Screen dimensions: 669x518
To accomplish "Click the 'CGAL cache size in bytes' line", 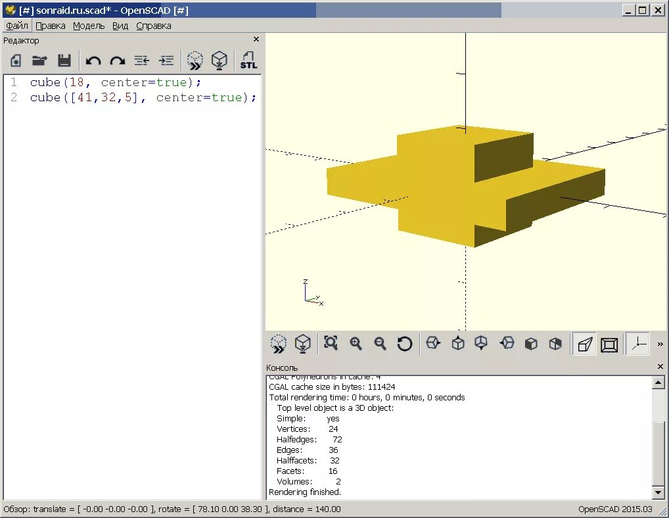I will tap(332, 387).
